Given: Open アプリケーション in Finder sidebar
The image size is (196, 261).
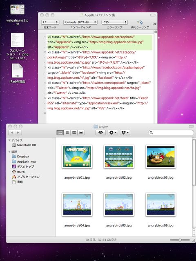Looking at the screenshot, I should [x=26, y=177].
